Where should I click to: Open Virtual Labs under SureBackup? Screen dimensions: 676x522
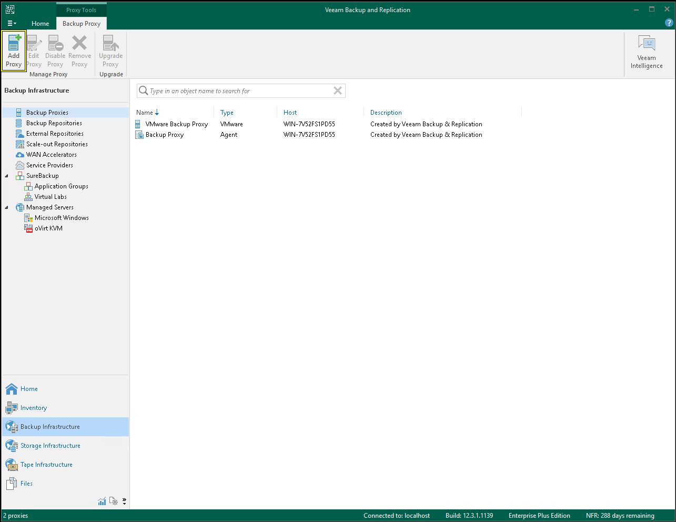51,197
